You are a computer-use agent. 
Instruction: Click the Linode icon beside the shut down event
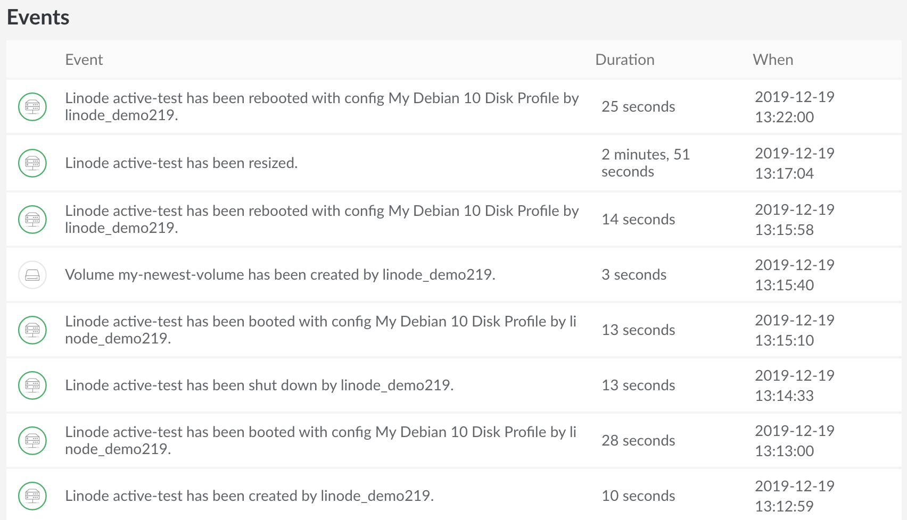coord(32,385)
